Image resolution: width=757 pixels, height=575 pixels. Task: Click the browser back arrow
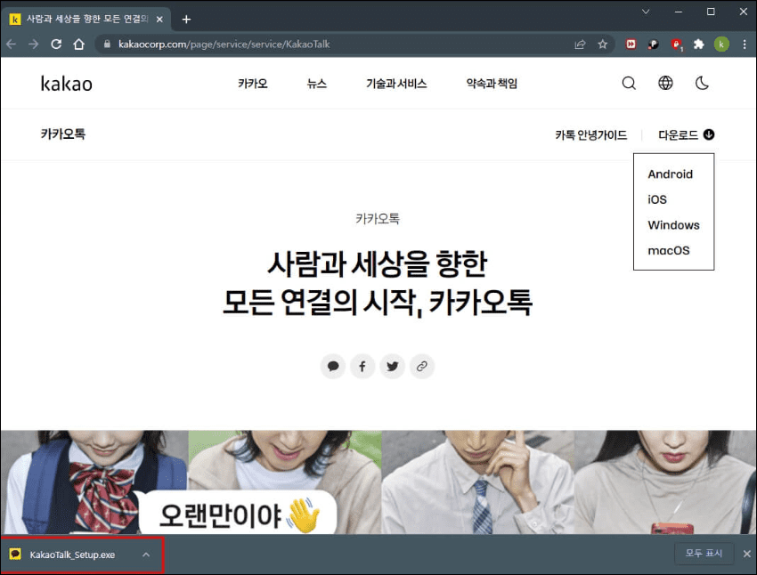[x=11, y=45]
